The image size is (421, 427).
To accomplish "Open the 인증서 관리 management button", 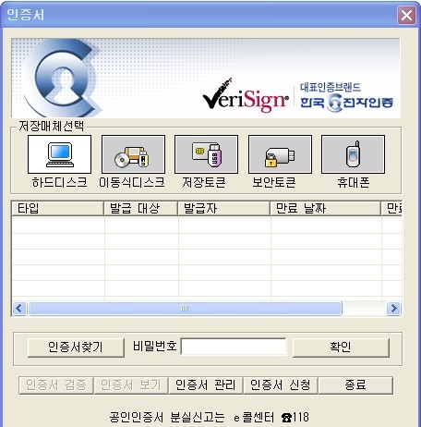I will click(206, 385).
